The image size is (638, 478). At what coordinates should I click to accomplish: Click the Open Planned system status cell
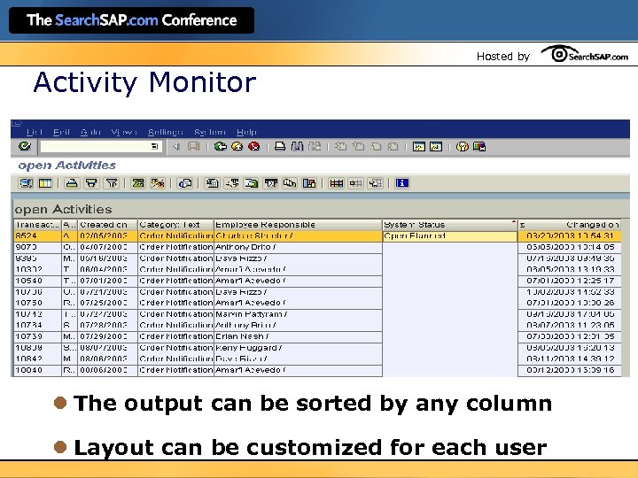[449, 236]
